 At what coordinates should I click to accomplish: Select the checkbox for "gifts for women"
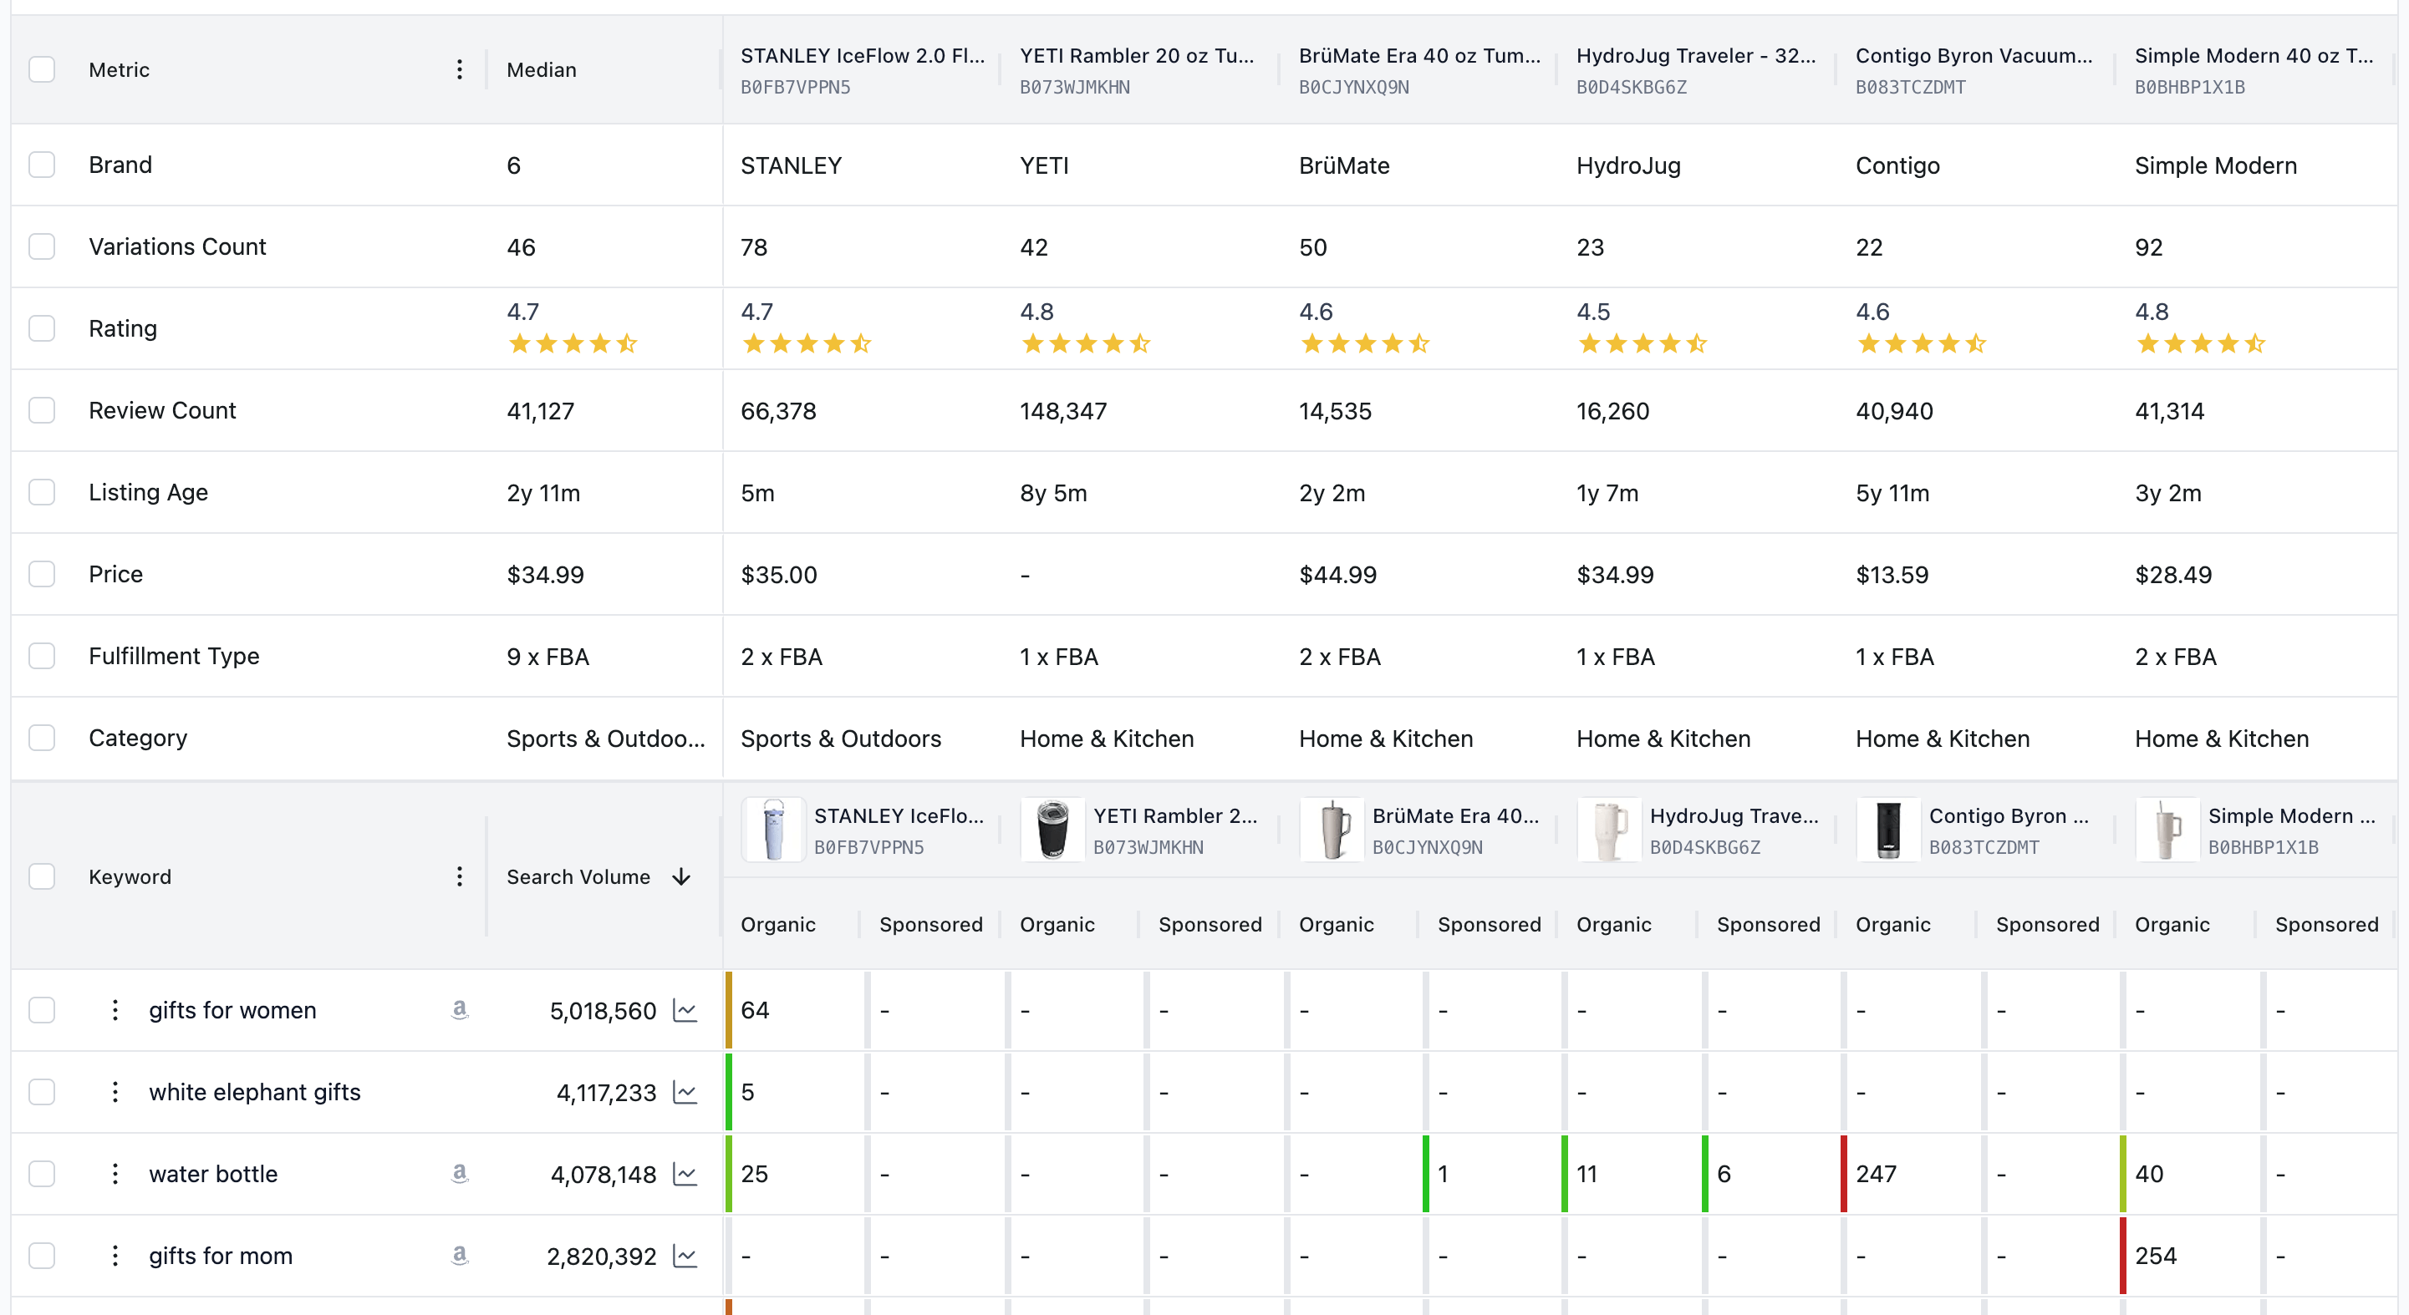click(x=42, y=1009)
